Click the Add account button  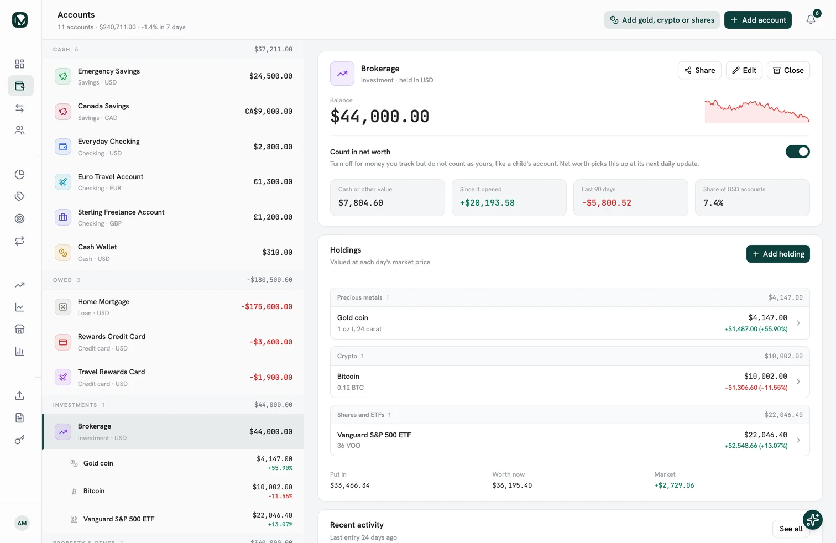pyautogui.click(x=758, y=20)
